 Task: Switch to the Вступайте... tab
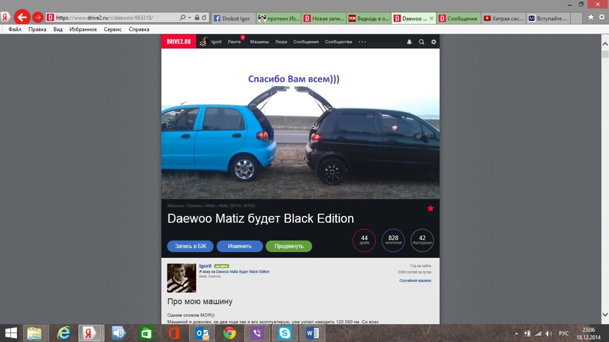tap(548, 18)
